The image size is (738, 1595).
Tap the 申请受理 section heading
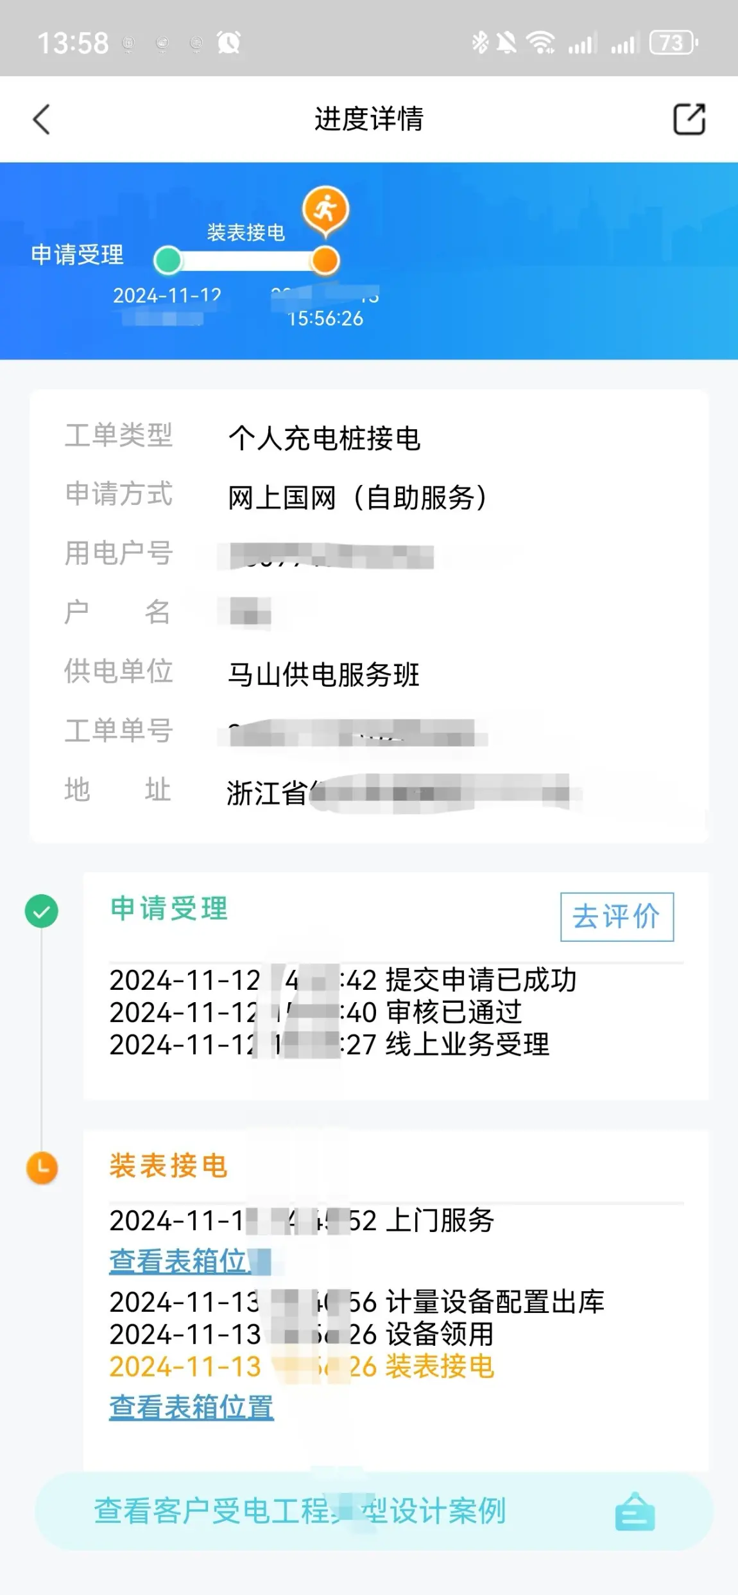pos(169,908)
